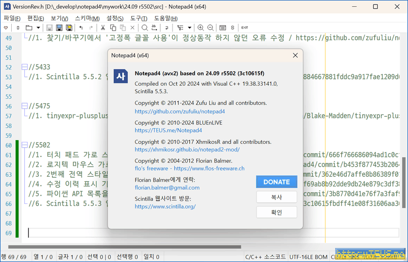Click the EXIT toolbar icon
The image size is (408, 262).
[244, 28]
